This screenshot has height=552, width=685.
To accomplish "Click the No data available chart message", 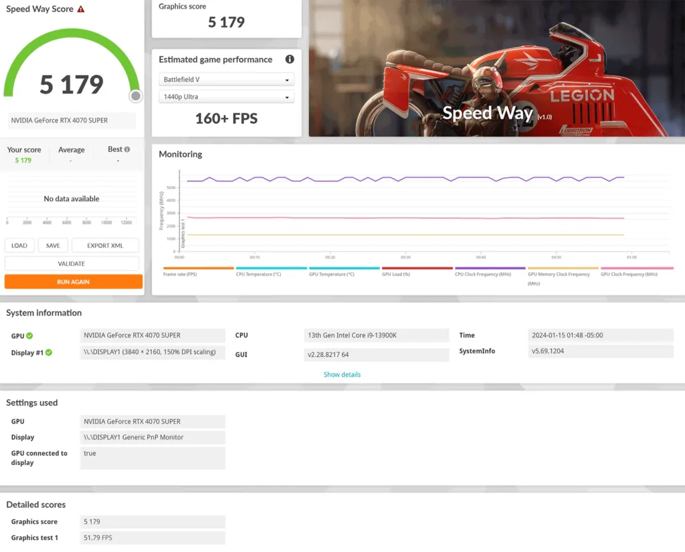I will click(72, 198).
